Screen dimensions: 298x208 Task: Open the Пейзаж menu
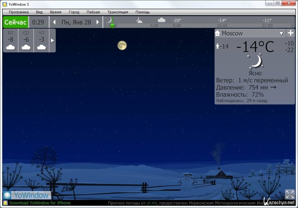tap(93, 12)
